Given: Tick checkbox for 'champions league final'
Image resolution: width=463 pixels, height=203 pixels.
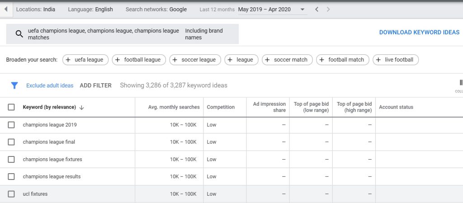Looking at the screenshot, I should (11, 142).
